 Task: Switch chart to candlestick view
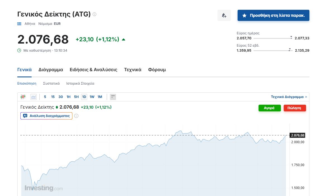pos(23,97)
